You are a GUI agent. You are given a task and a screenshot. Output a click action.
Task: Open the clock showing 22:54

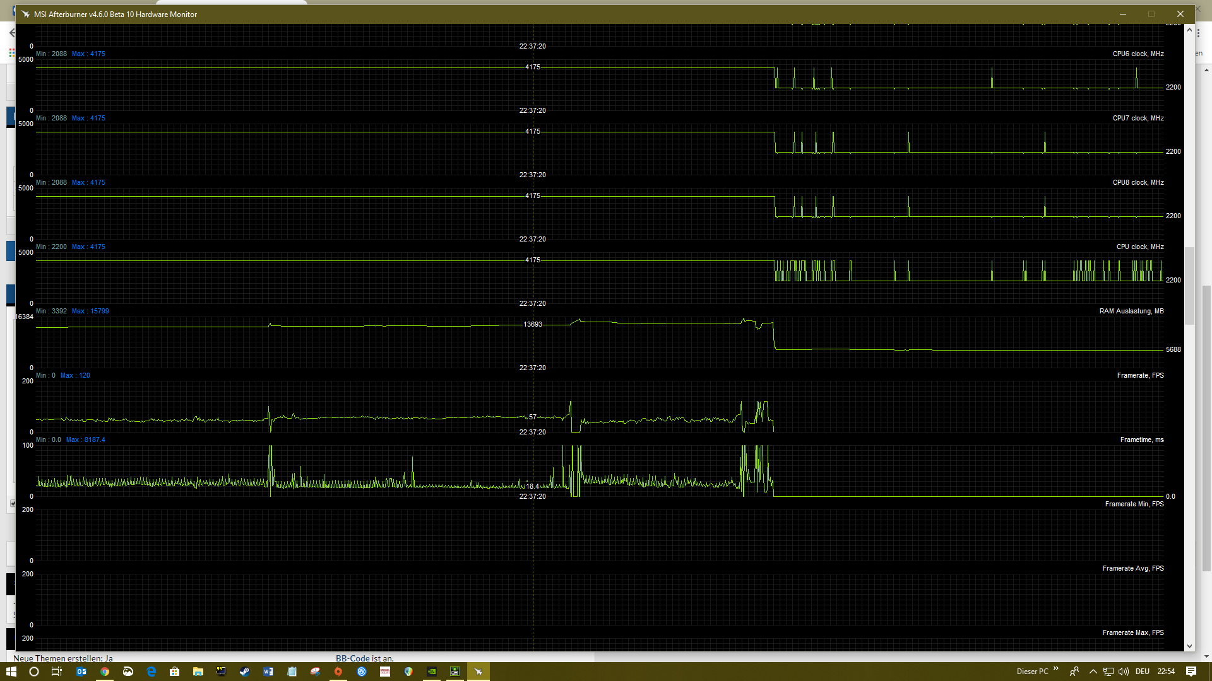1166,672
